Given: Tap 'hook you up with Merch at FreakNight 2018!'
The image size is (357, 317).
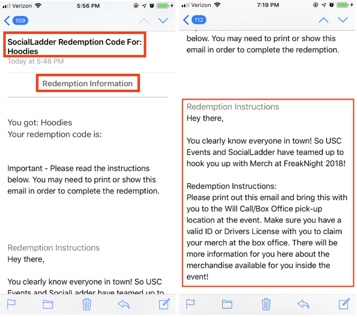Looking at the screenshot, I should 266,164.
